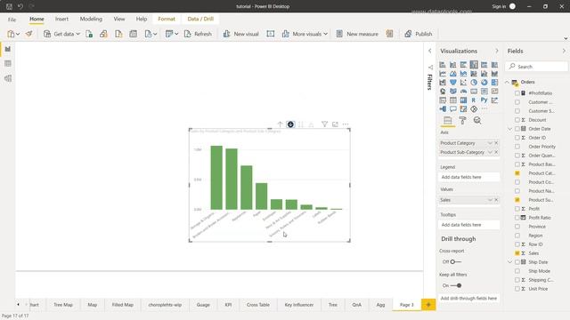Image resolution: width=570 pixels, height=320 pixels.
Task: Check the Discount field checkbox
Action: [x=517, y=120]
